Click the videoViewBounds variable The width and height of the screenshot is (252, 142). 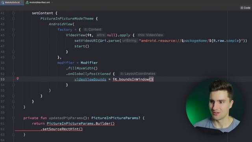coord(90,79)
